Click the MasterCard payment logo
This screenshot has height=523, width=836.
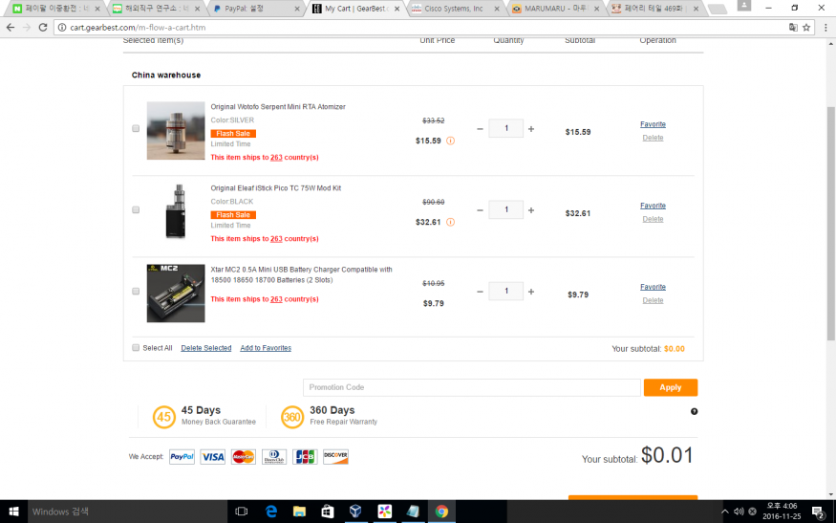tap(243, 457)
